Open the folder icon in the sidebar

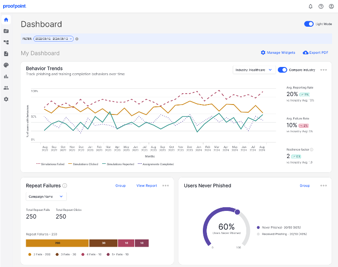pos(6,31)
